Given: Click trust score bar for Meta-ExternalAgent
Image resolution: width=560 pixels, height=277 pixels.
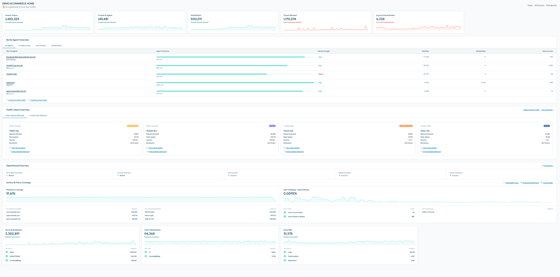Looking at the screenshot, I should (x=235, y=57).
